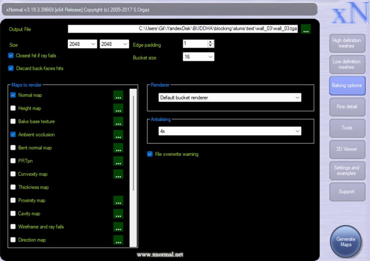Open Settings and examples tab

(x=347, y=171)
